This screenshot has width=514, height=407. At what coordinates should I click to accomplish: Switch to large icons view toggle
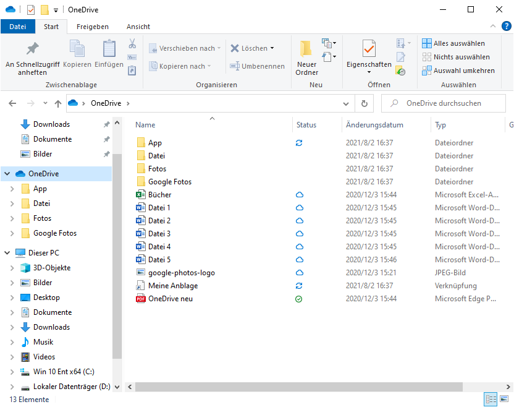tap(505, 400)
